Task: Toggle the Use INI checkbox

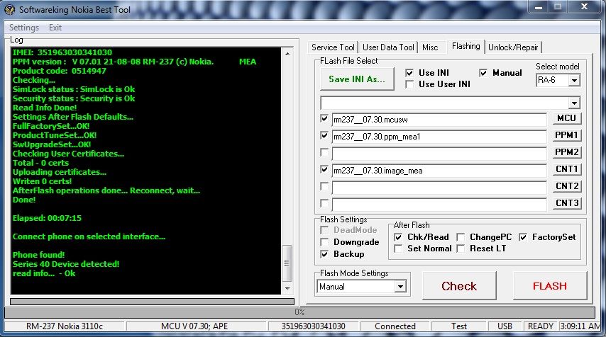Action: 409,73
